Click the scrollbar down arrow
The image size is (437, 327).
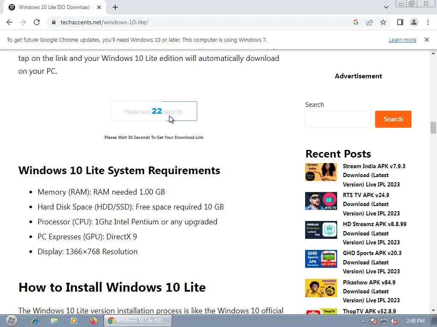(x=433, y=310)
